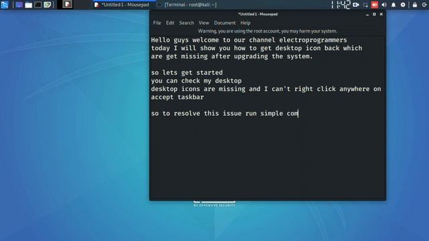Switch to Untitled 1 - Mousepad taskbar button

coord(122,5)
